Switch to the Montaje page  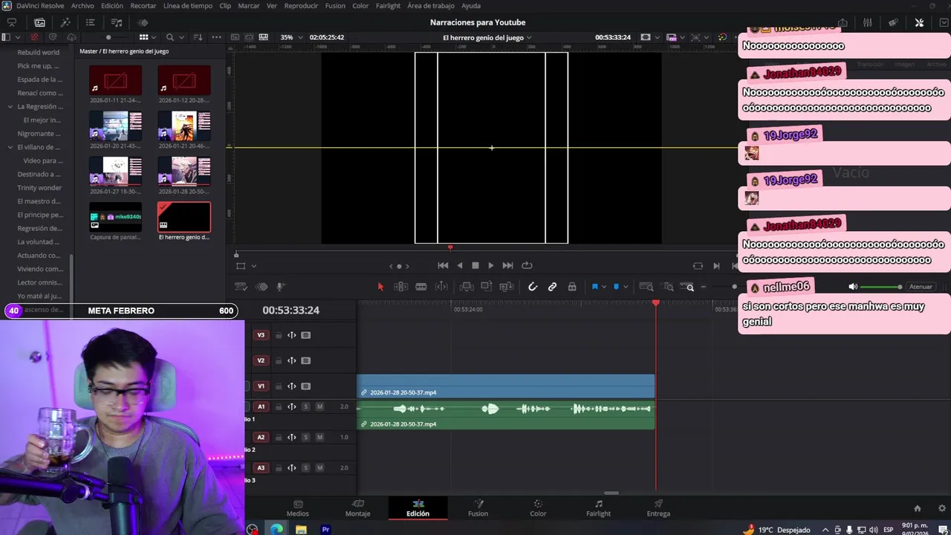tap(357, 508)
